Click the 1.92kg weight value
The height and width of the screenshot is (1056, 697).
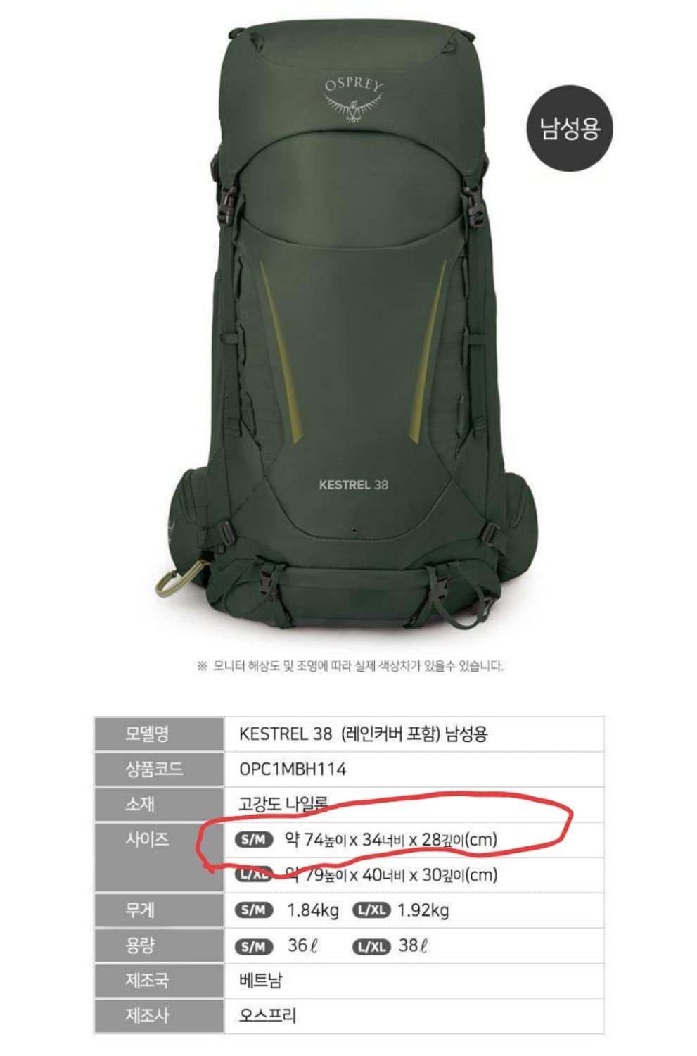coord(423,910)
